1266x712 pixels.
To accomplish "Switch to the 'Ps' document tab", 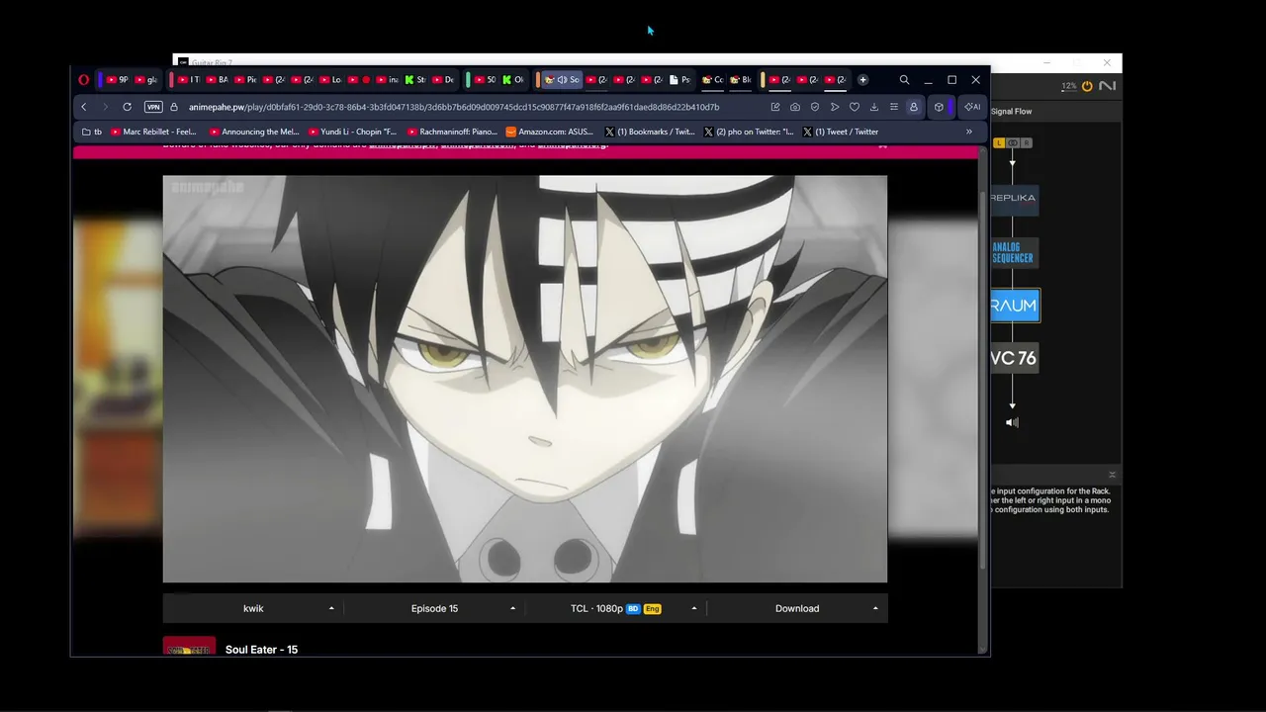I will click(679, 80).
